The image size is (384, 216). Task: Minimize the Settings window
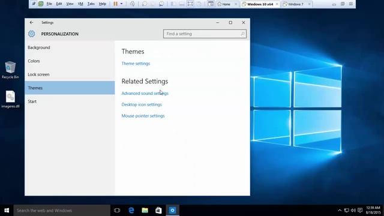pos(217,22)
